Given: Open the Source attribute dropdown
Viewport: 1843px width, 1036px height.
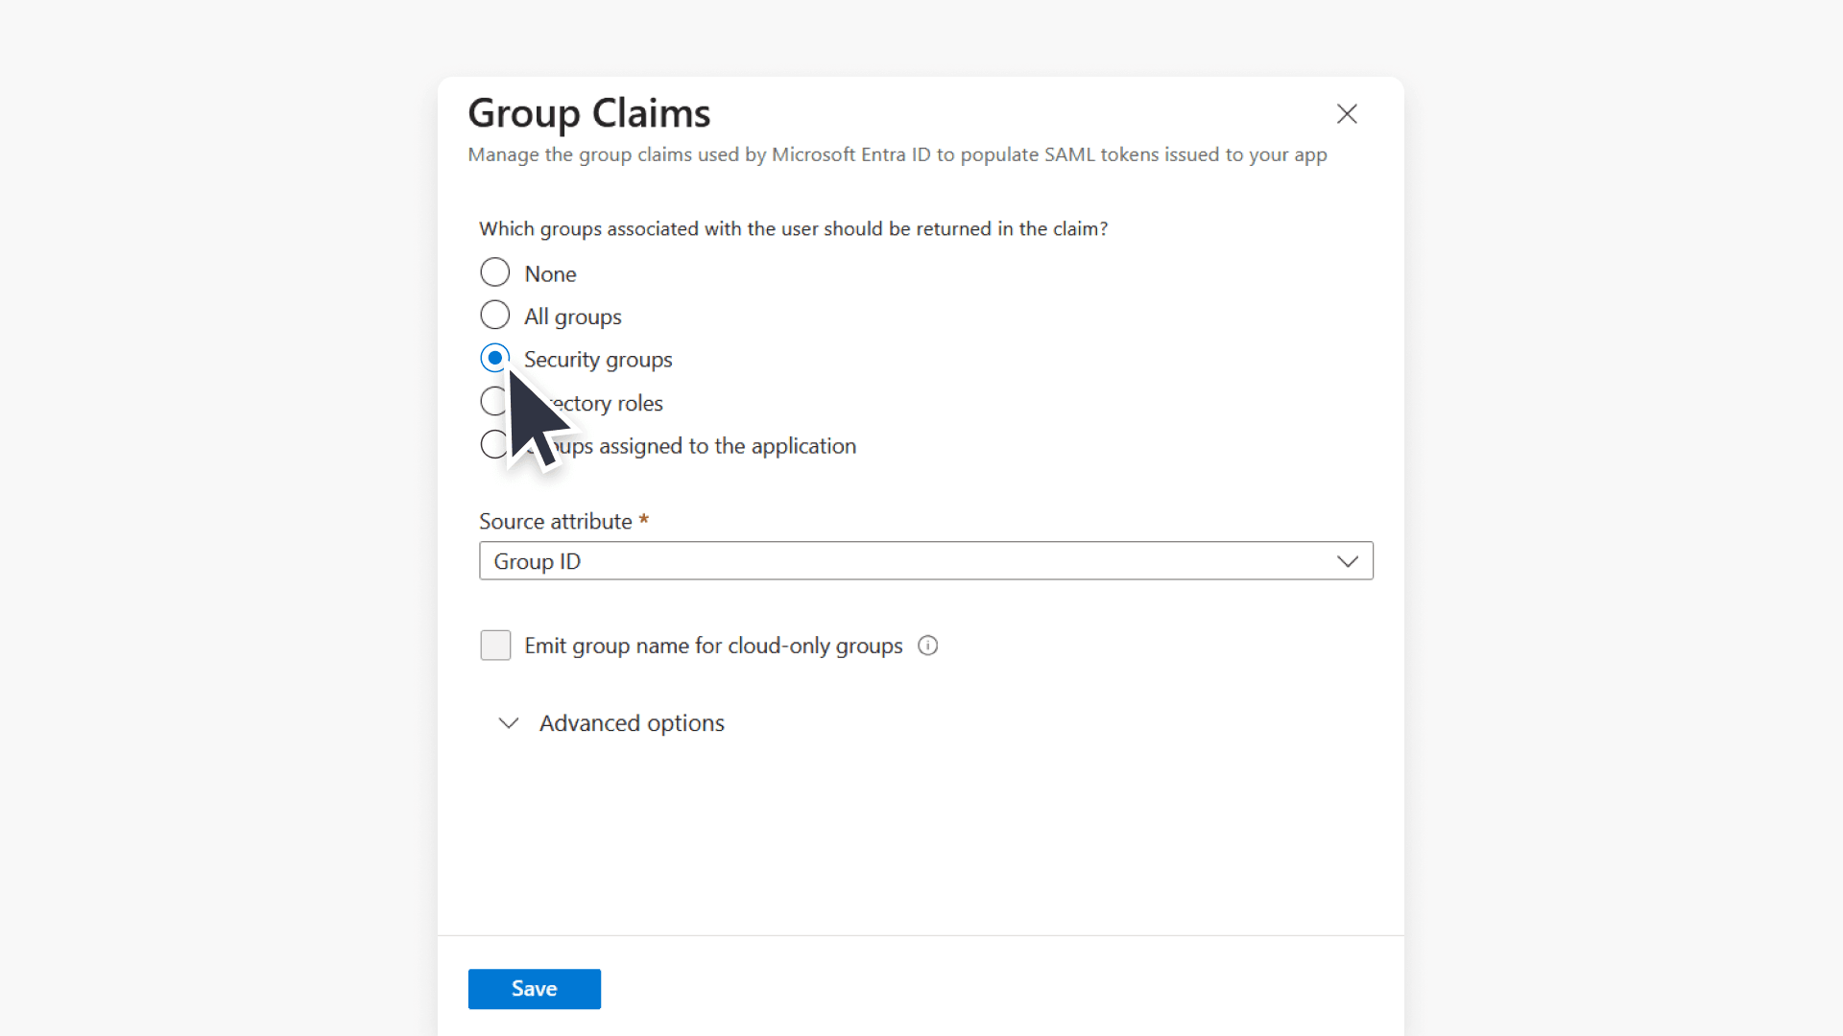Looking at the screenshot, I should pyautogui.click(x=925, y=561).
